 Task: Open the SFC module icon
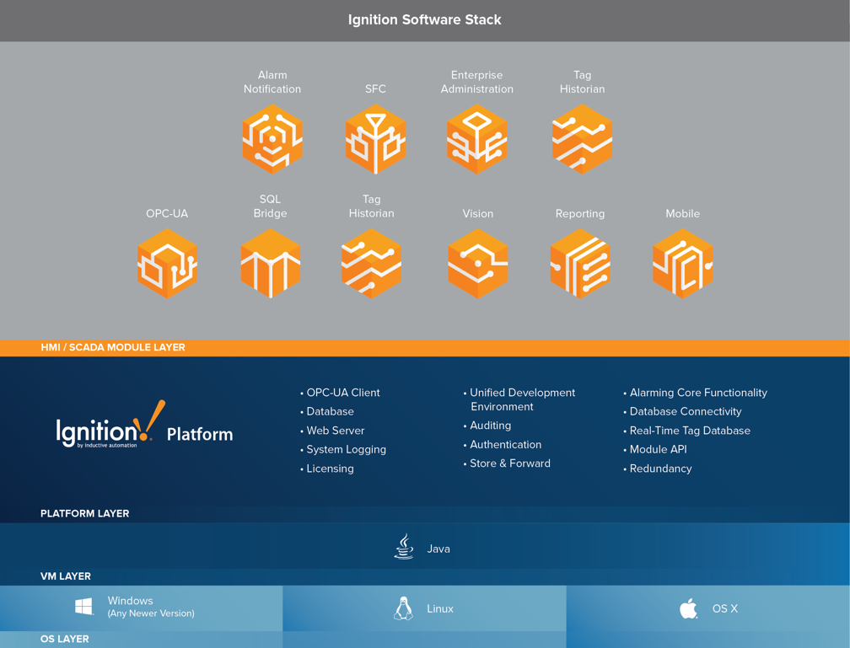click(x=375, y=139)
